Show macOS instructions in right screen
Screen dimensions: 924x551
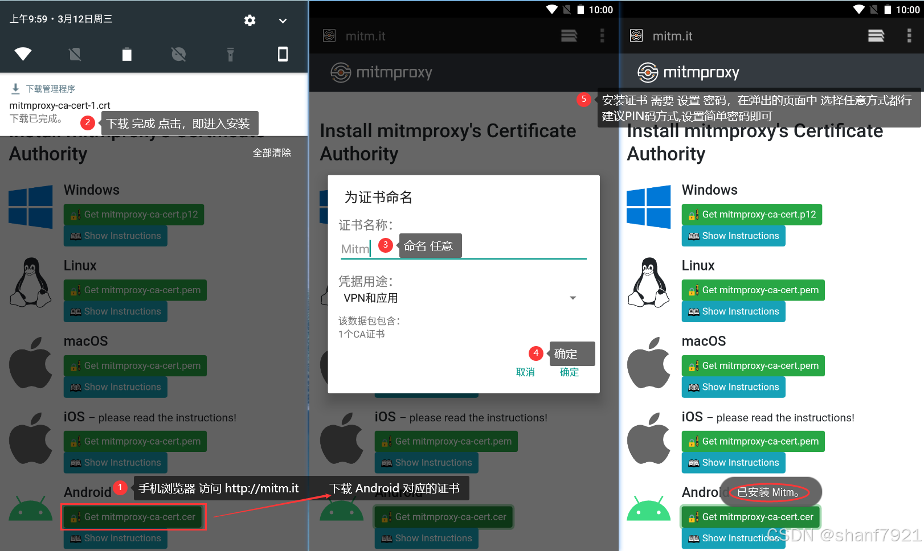coord(734,387)
